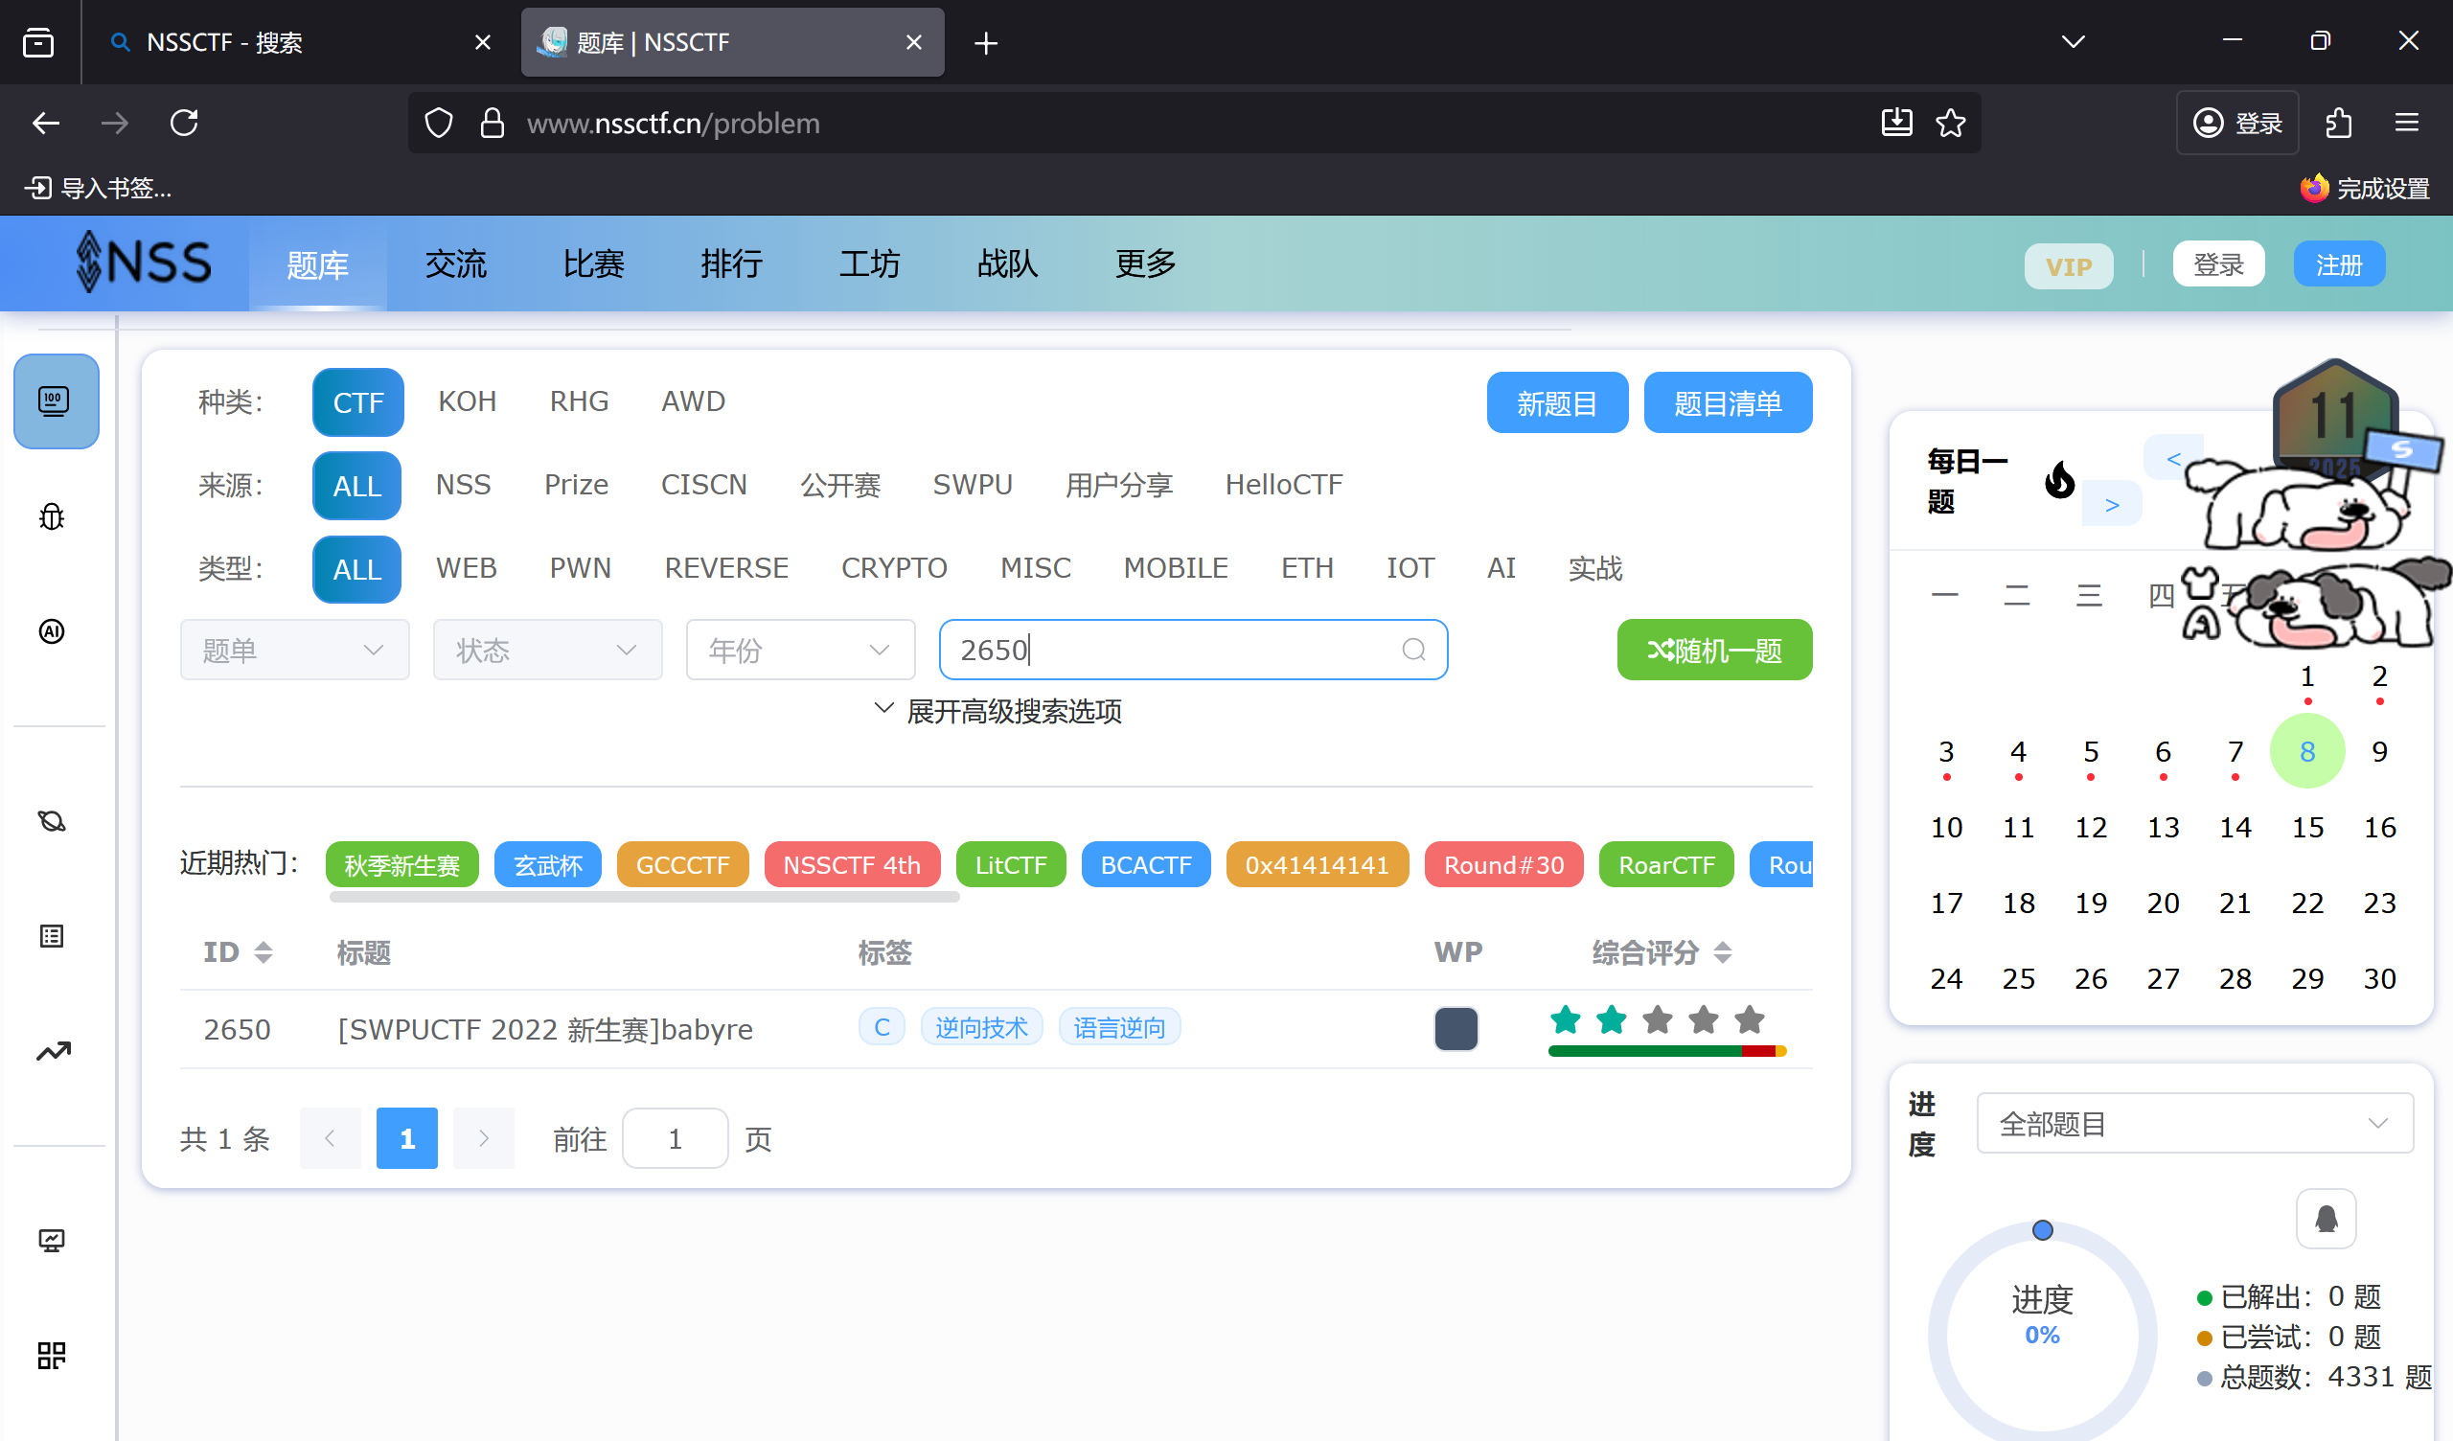Select the REVERSE type filter
This screenshot has width=2453, height=1441.
[726, 567]
